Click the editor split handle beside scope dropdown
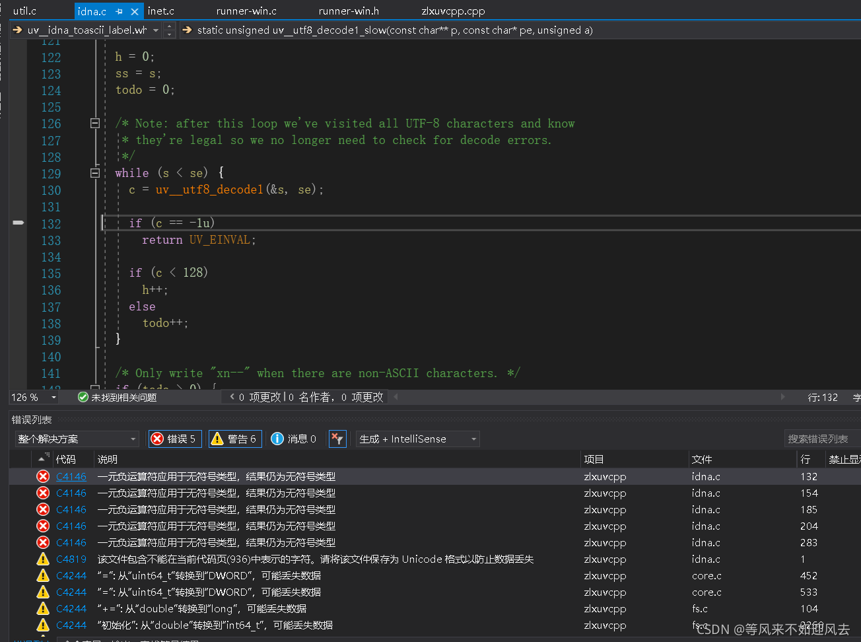861x642 pixels. 170,30
